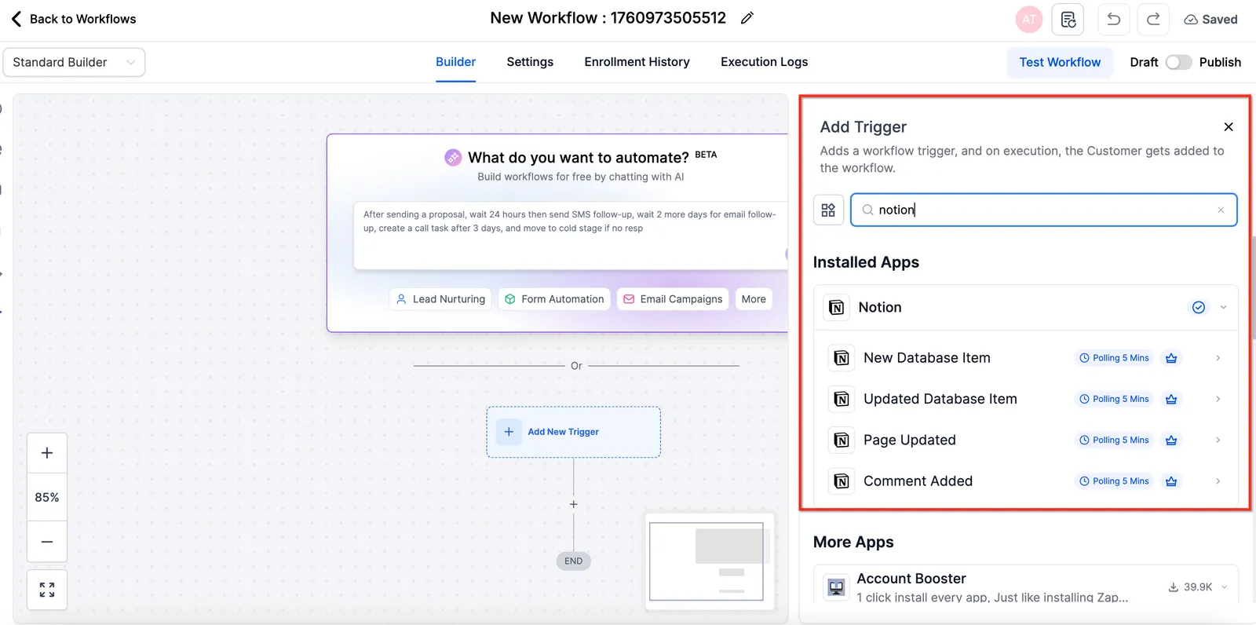1256x625 pixels.
Task: Click Polling 5 Mins on Page Updated
Action: tap(1114, 440)
